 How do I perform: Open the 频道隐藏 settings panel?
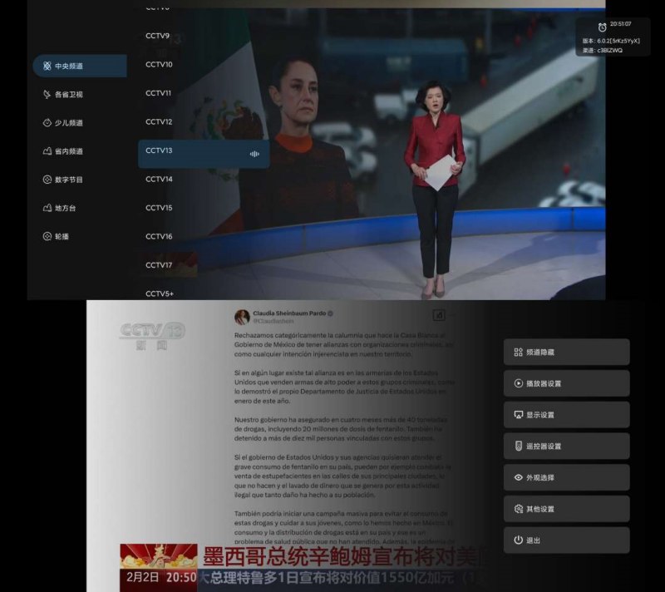(x=565, y=352)
